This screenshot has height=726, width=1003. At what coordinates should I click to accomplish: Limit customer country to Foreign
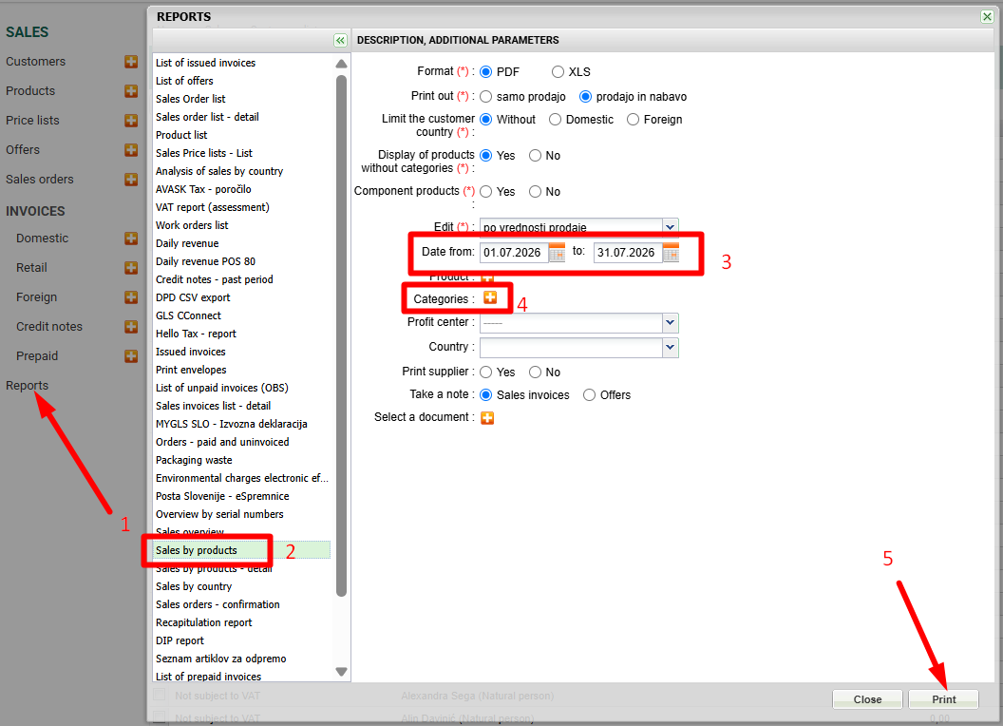tap(634, 120)
